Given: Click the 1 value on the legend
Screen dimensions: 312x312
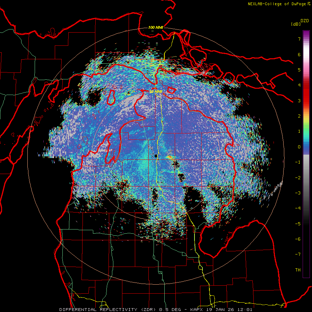Looking at the screenshot, I should pyautogui.click(x=299, y=131).
